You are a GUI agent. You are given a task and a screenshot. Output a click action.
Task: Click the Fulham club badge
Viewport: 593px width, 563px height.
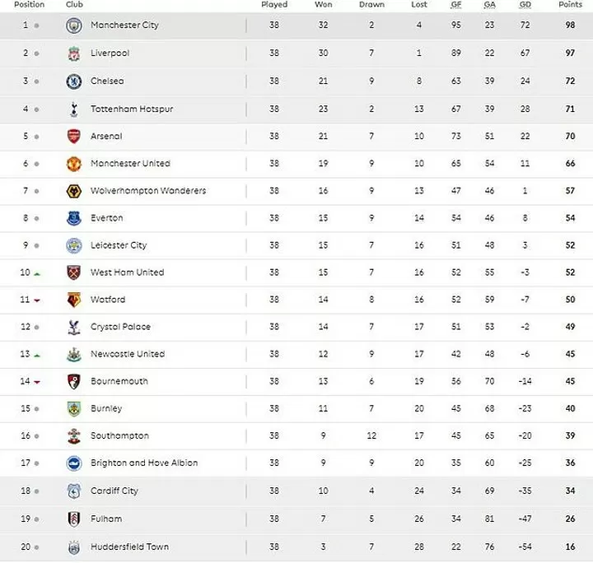pyautogui.click(x=74, y=519)
